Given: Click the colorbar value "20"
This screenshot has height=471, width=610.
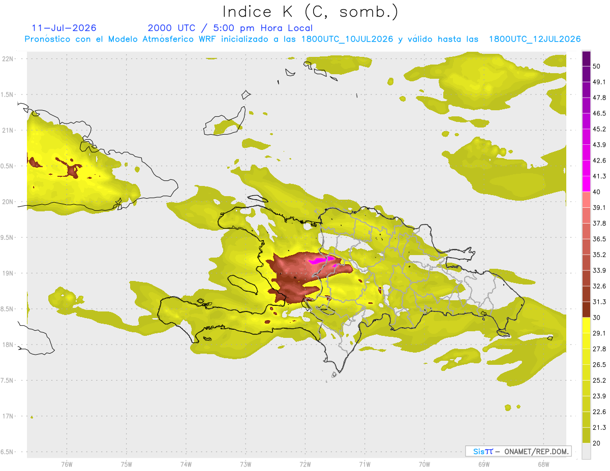Looking at the screenshot, I should coord(596,443).
